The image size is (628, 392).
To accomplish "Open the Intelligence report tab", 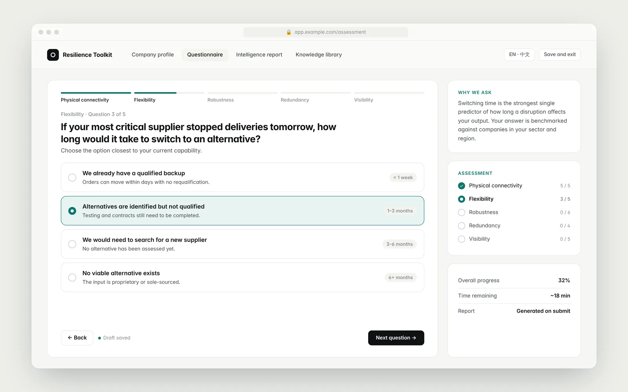I will tap(259, 55).
